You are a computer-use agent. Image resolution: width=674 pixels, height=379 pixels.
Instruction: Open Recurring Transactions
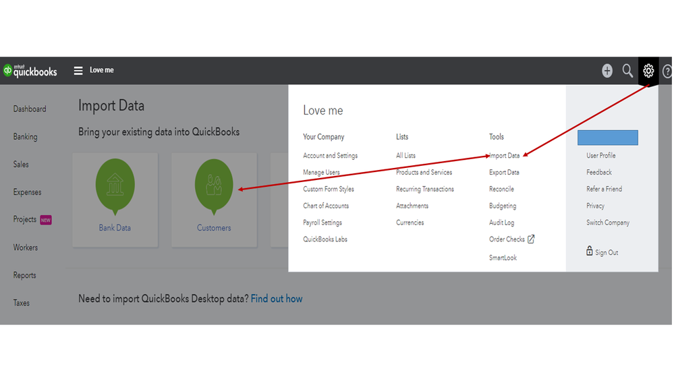tap(424, 189)
